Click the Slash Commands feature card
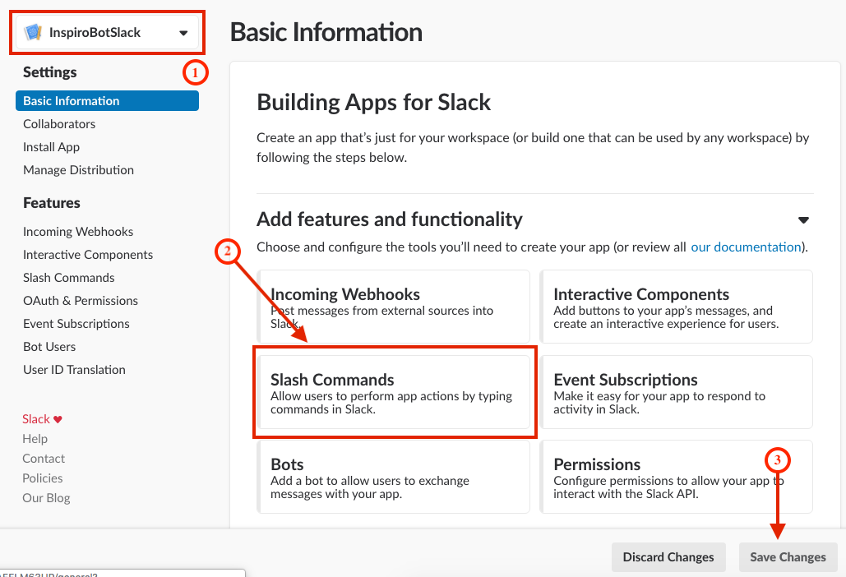The image size is (846, 577). pos(395,392)
